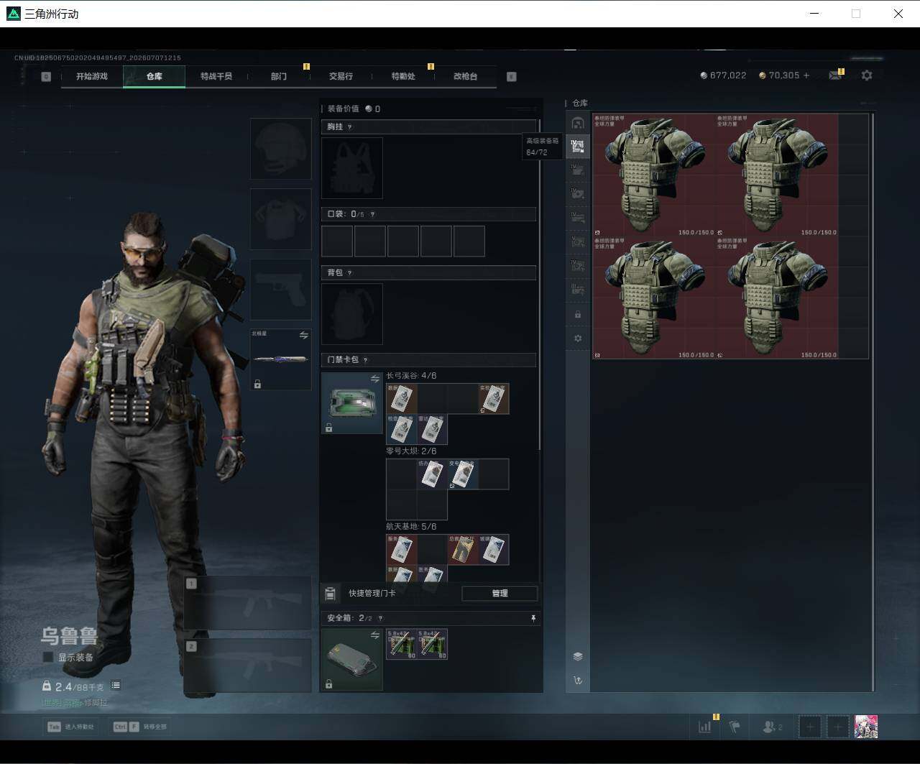
Task: Minimize the 三角洲行动 window
Action: pyautogui.click(x=814, y=14)
